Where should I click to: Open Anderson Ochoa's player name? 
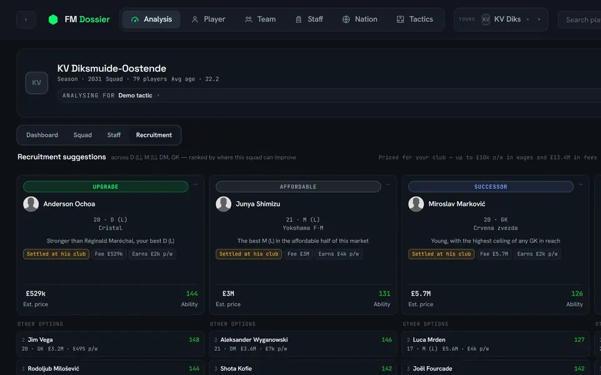point(69,204)
